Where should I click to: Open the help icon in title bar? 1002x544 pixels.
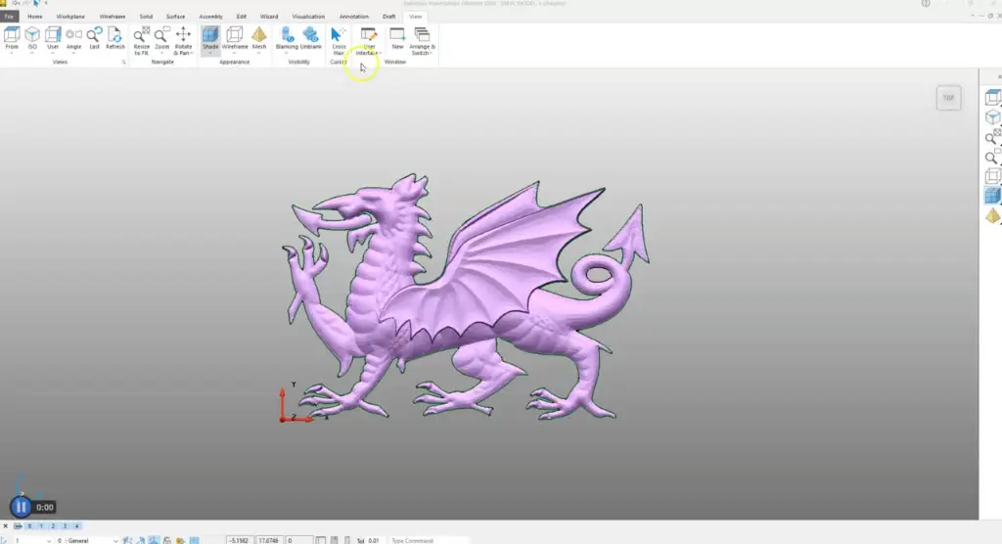[x=926, y=4]
